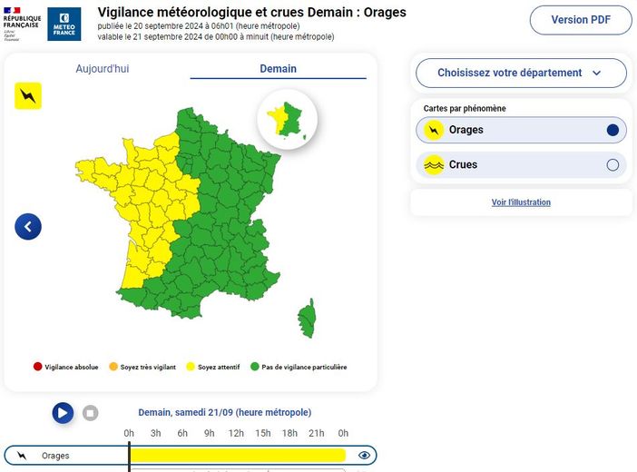The height and width of the screenshot is (472, 637).
Task: Open the Voir l'illustration link
Action: (x=521, y=202)
